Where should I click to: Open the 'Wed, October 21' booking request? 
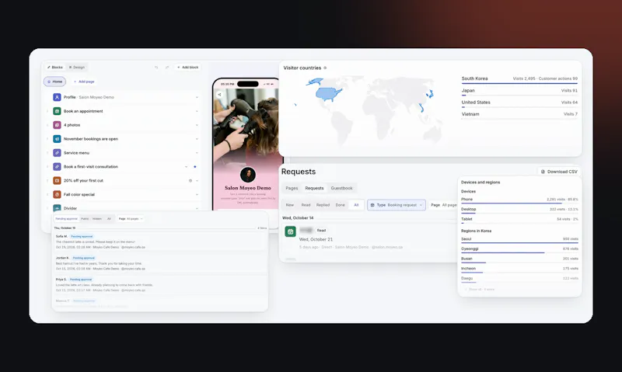(369, 239)
